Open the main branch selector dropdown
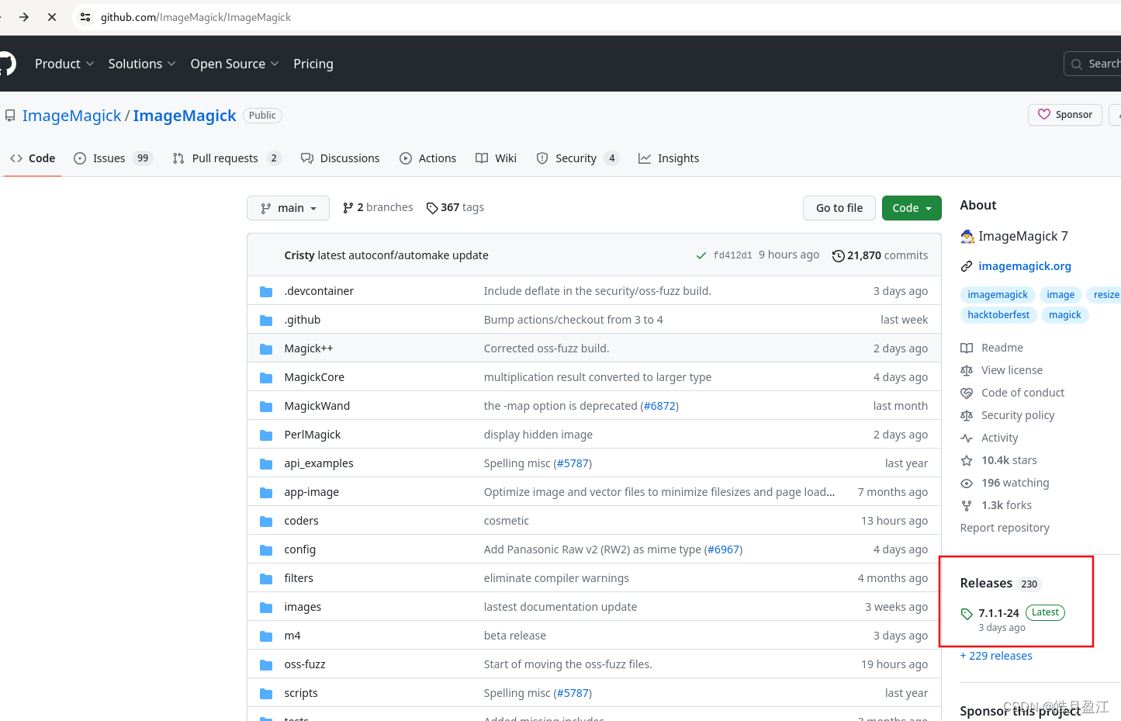1121x721 pixels. pyautogui.click(x=289, y=208)
